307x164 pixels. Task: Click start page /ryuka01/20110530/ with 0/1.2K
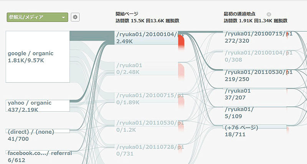147,126
